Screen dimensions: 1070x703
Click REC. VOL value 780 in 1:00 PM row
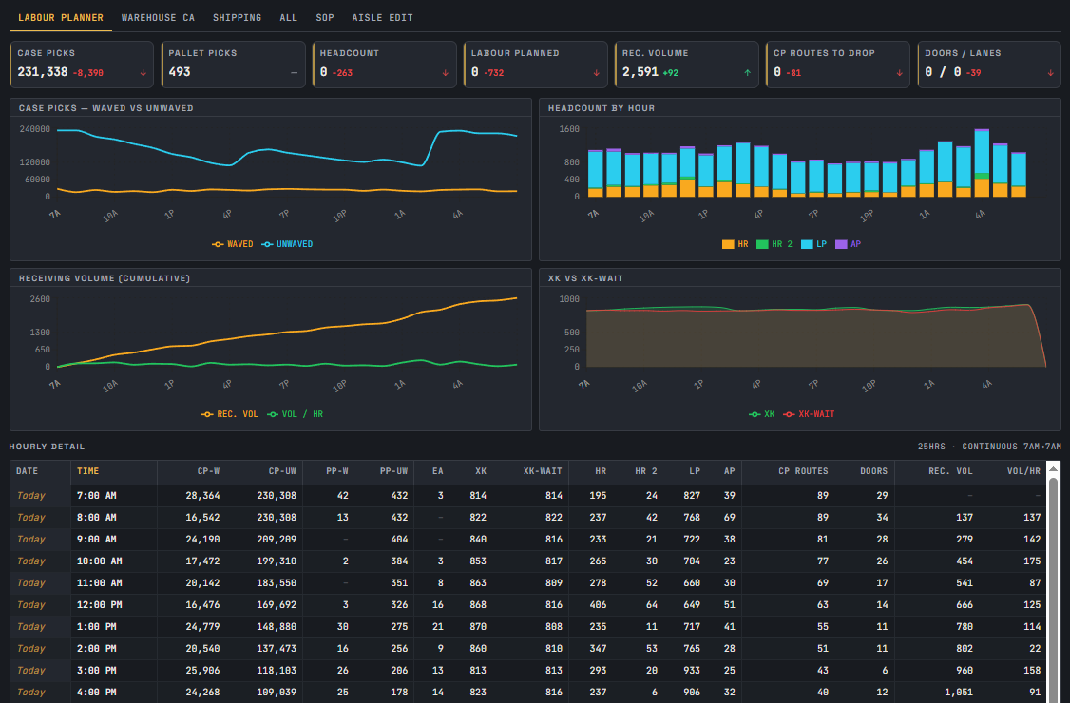pyautogui.click(x=965, y=627)
